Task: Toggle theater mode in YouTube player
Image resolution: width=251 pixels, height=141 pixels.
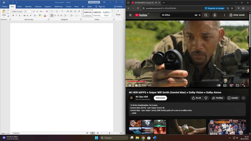Action: [x=237, y=85]
